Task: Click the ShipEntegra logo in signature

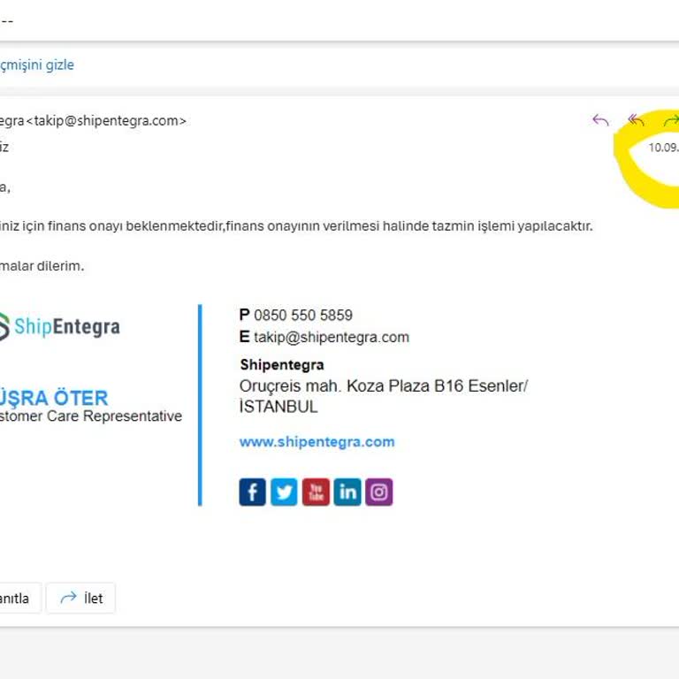Action: tap(60, 326)
